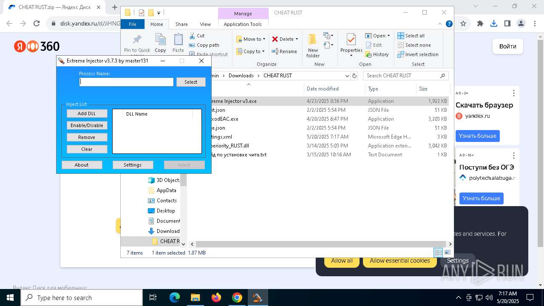This screenshot has height=306, width=544.
Task: Focus the Process Name input field
Action: (x=127, y=82)
